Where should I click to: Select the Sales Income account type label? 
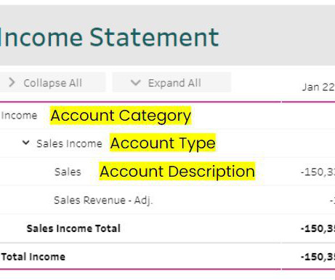click(69, 143)
